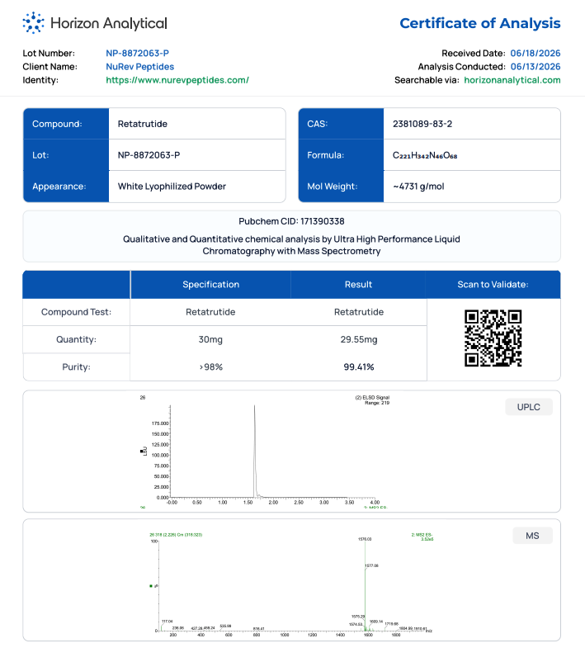Open the nurevpeptides.com identity link

[177, 80]
